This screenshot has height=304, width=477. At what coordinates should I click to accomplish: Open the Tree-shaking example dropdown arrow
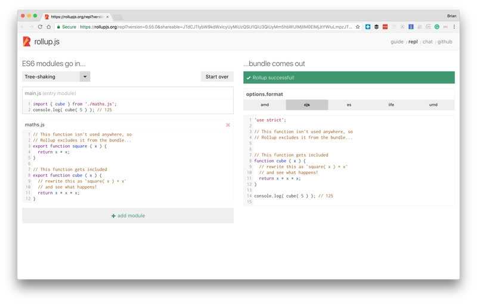tap(85, 77)
